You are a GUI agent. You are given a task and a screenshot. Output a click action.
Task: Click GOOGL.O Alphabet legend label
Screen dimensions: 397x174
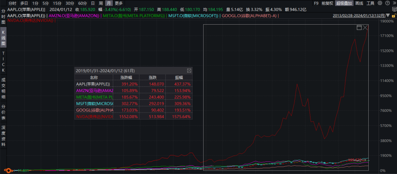click(249, 16)
